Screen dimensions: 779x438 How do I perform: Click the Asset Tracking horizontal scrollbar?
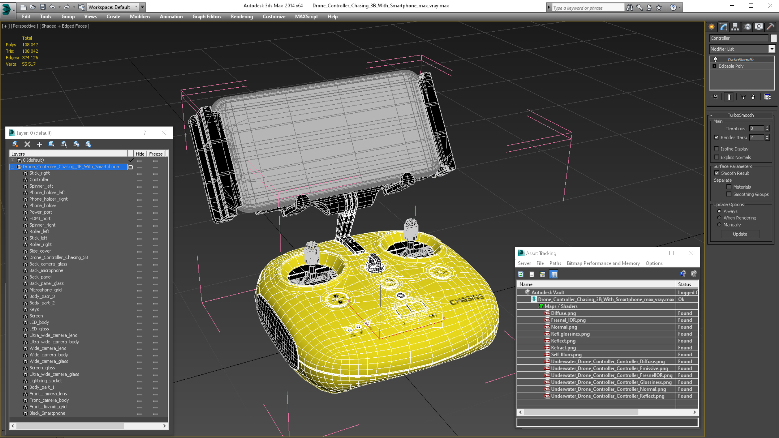tap(608, 412)
